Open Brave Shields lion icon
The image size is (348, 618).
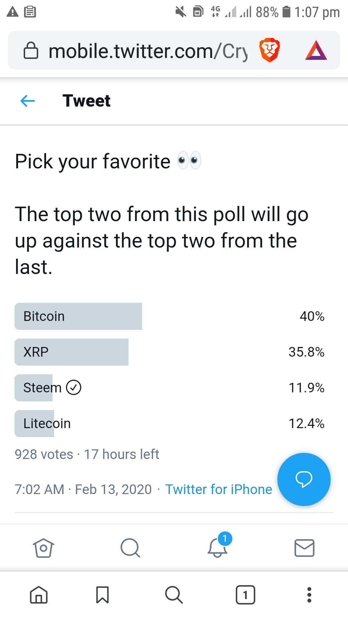pos(269,50)
